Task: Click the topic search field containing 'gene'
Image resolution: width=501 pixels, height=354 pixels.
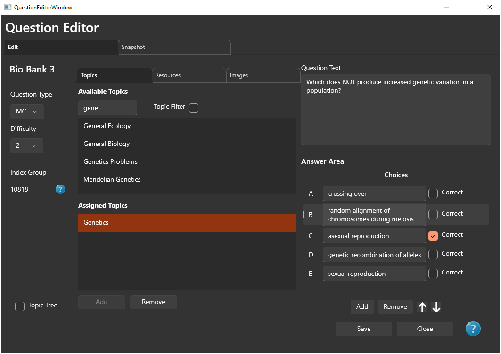Action: point(107,108)
